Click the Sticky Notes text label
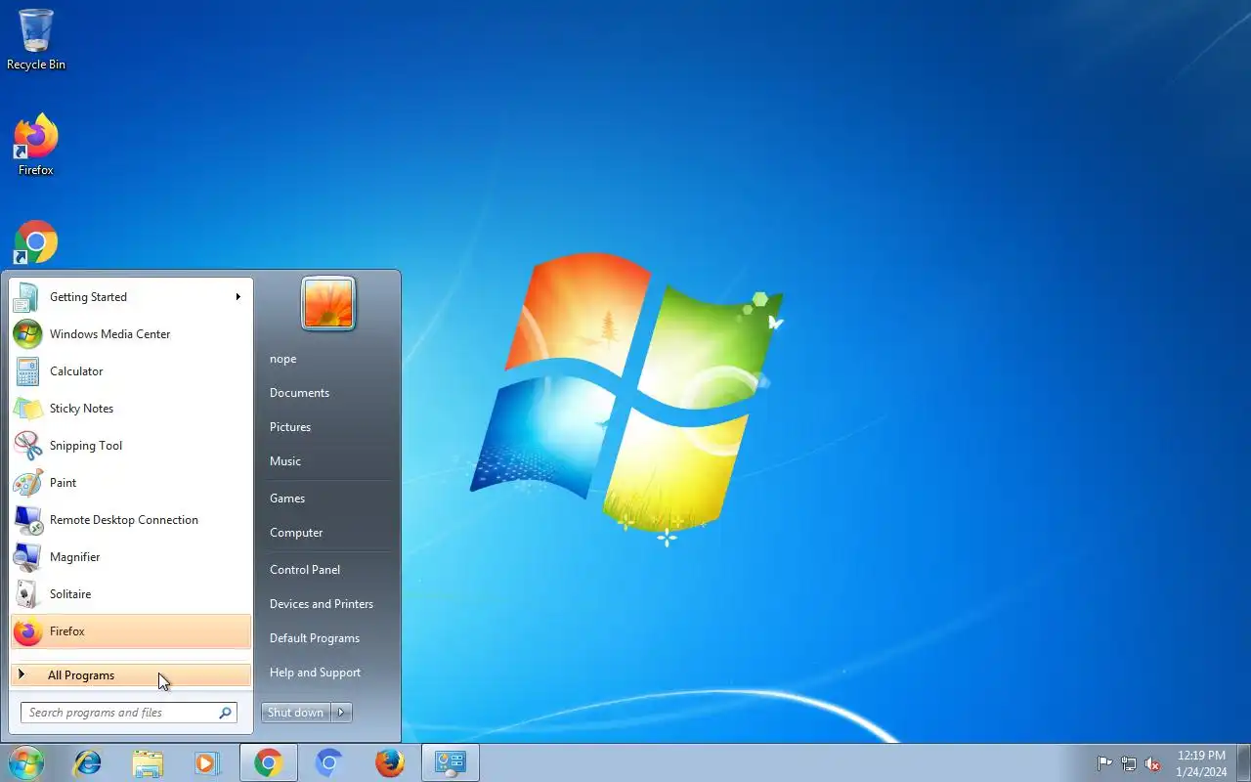Viewport: 1251px width, 782px height. pyautogui.click(x=82, y=409)
